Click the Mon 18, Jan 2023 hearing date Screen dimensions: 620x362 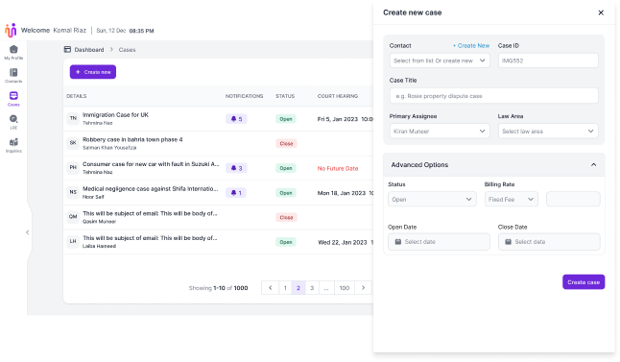coord(342,193)
